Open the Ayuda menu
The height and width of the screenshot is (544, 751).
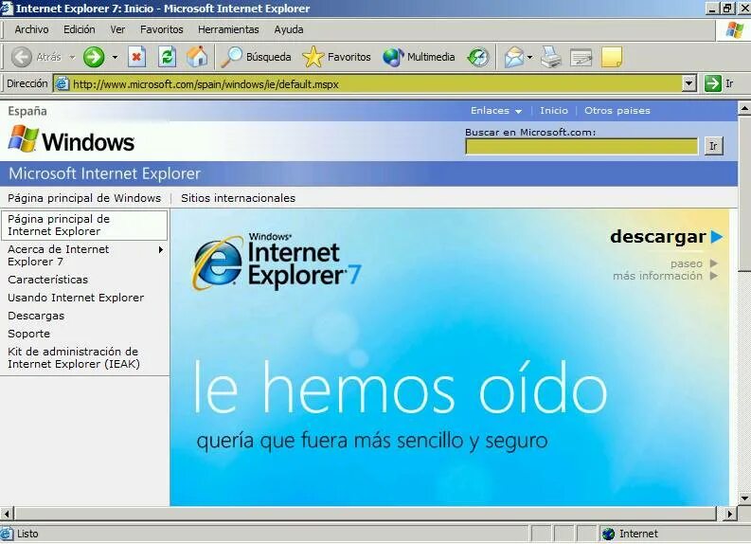289,29
